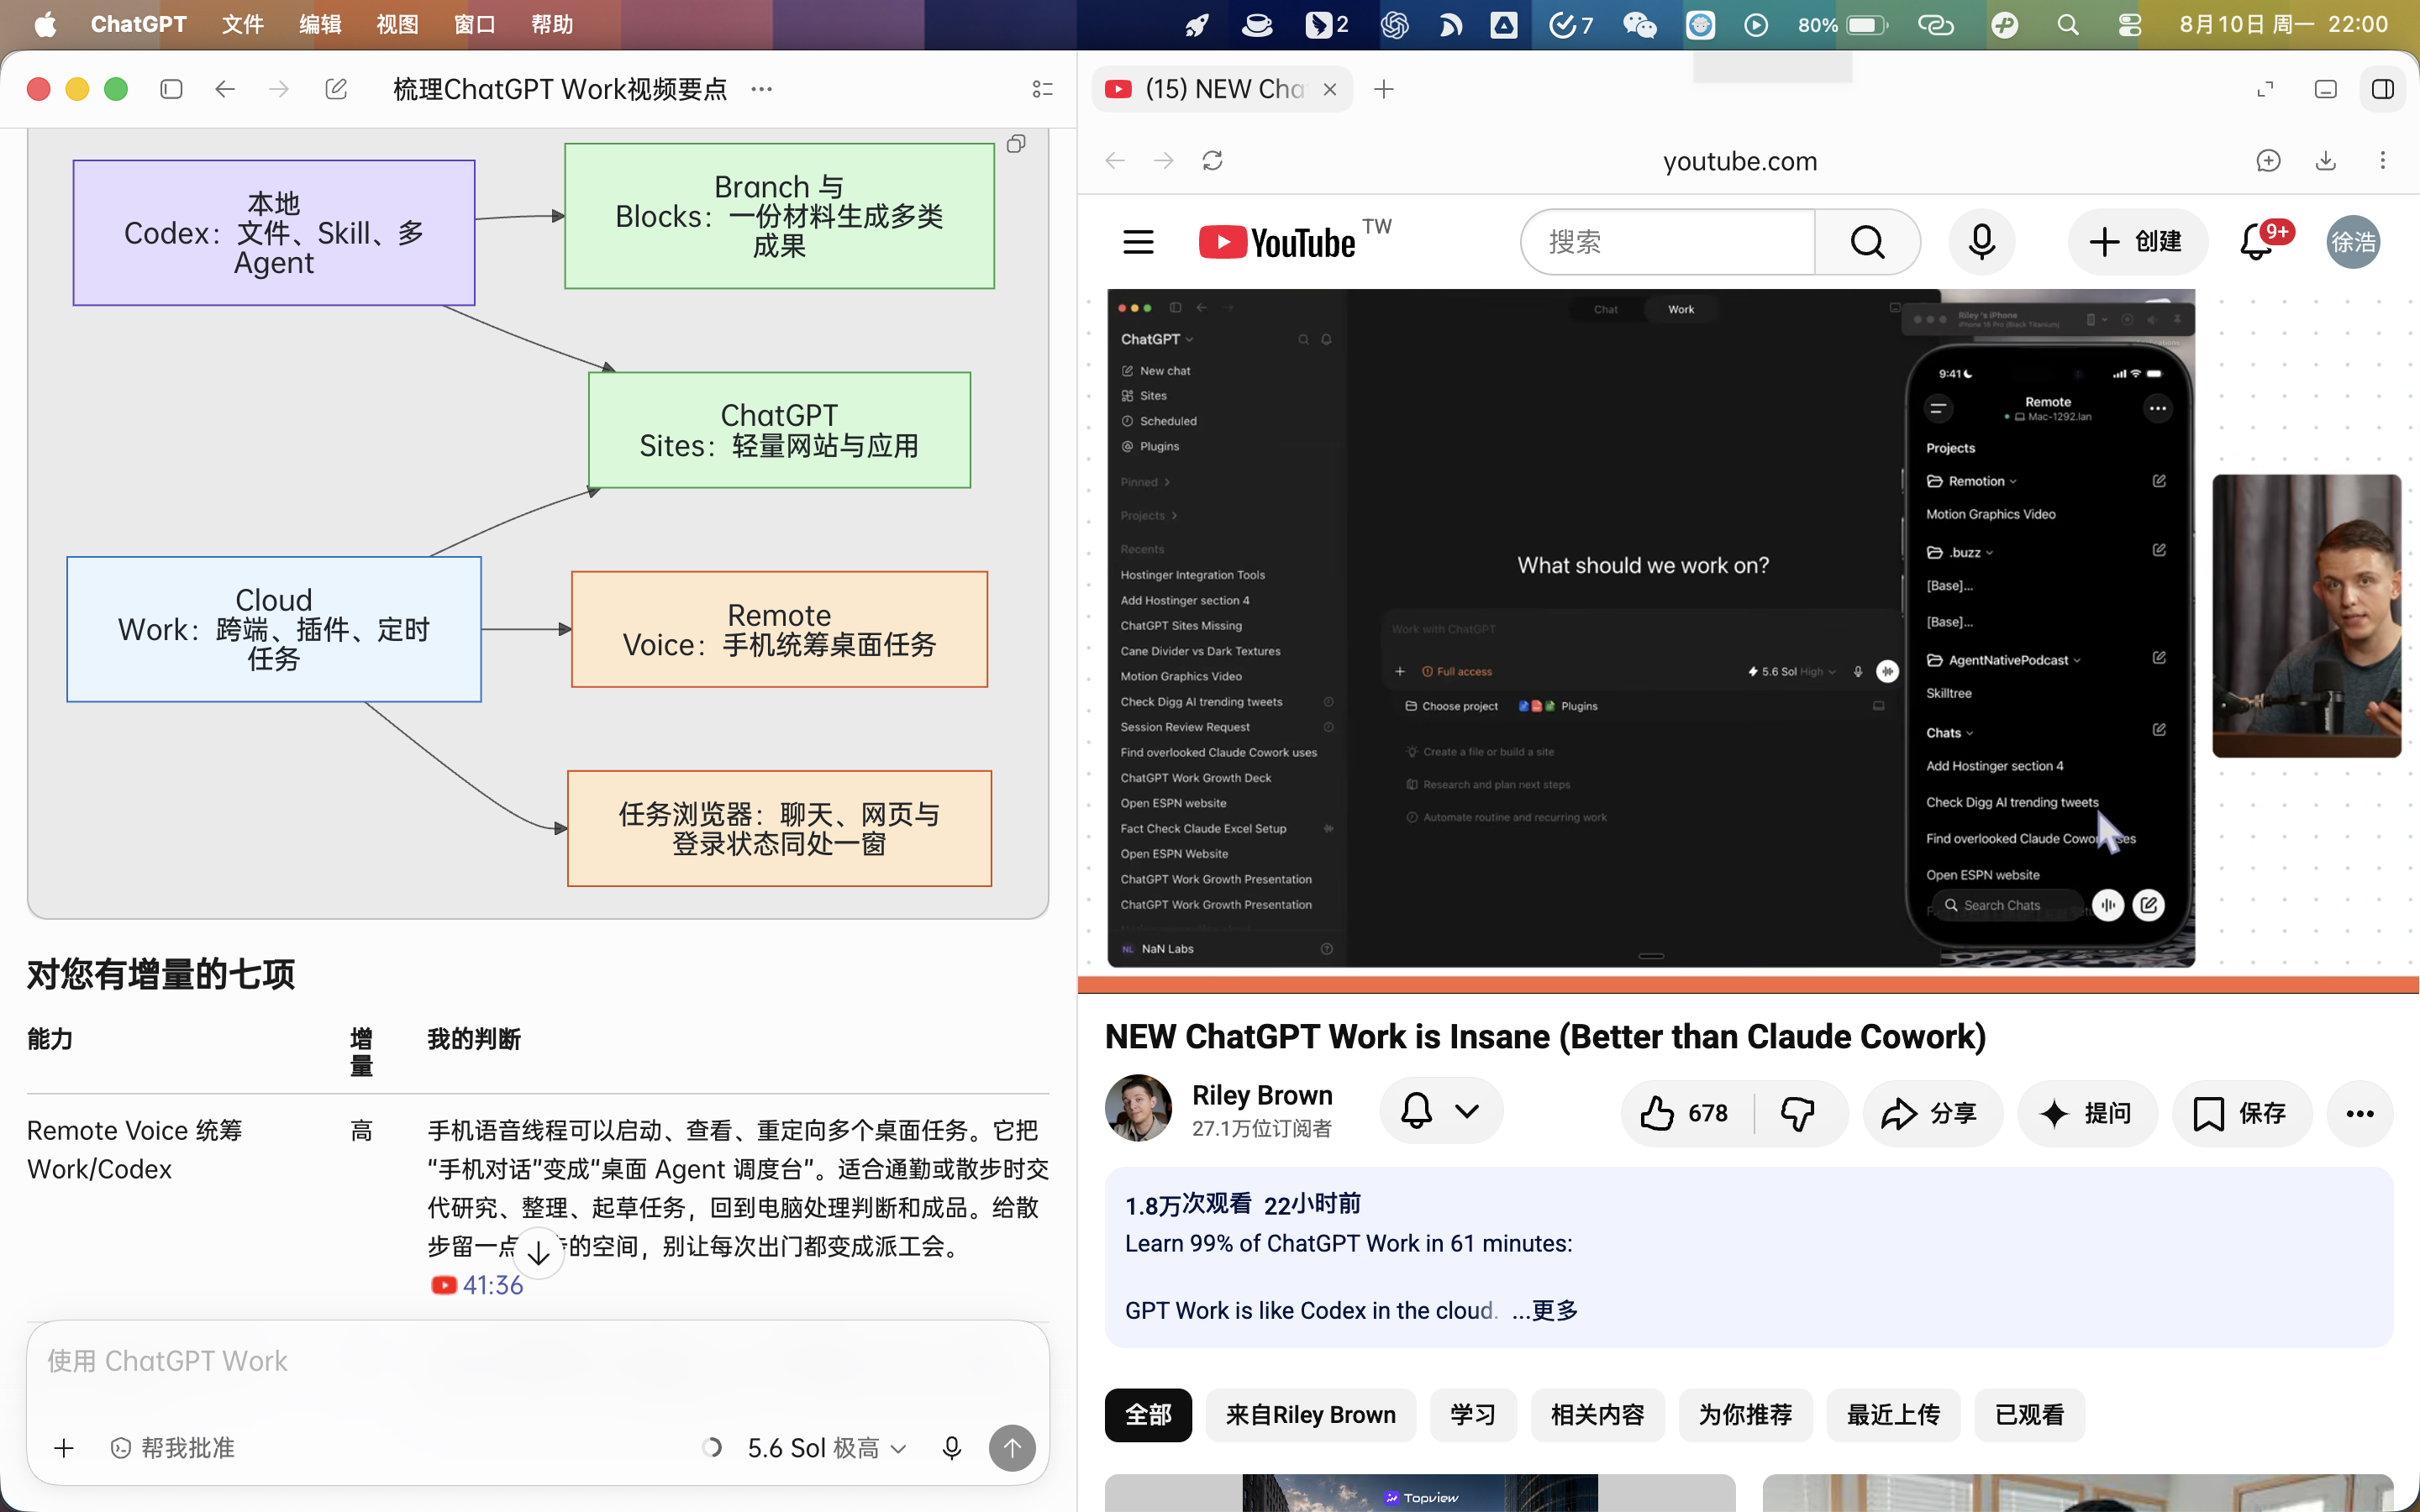Open the 帮助 menu

552,25
